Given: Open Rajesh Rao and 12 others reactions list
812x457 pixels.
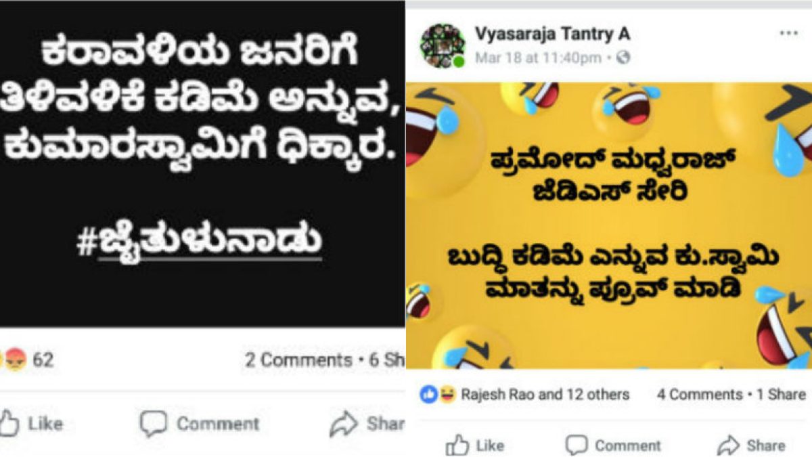Looking at the screenshot, I should [x=545, y=394].
